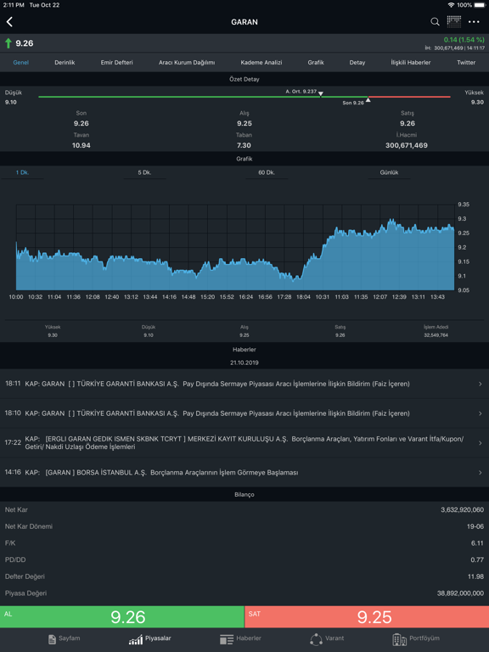The height and width of the screenshot is (652, 489).
Task: Tap the Defter Değeri value 11.98
Action: [x=475, y=576]
